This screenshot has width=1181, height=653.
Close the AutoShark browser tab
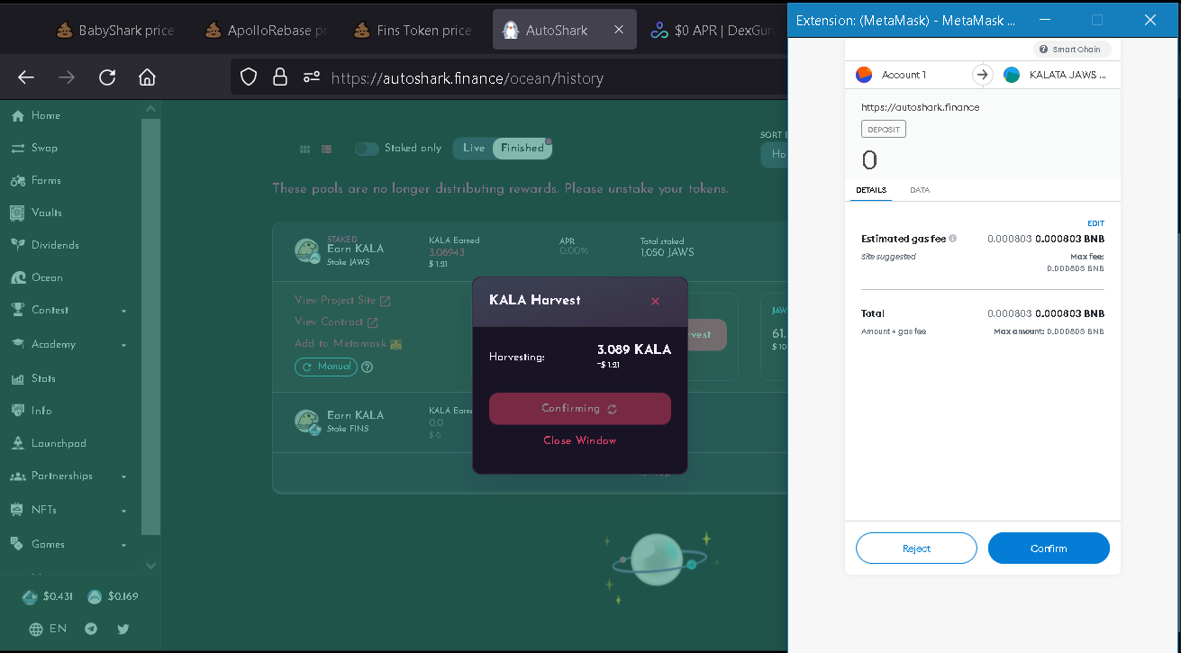[618, 30]
